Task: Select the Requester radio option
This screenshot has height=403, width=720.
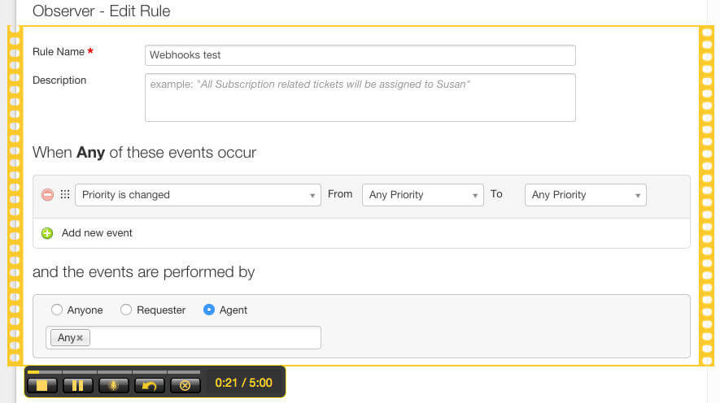Action: pos(126,310)
